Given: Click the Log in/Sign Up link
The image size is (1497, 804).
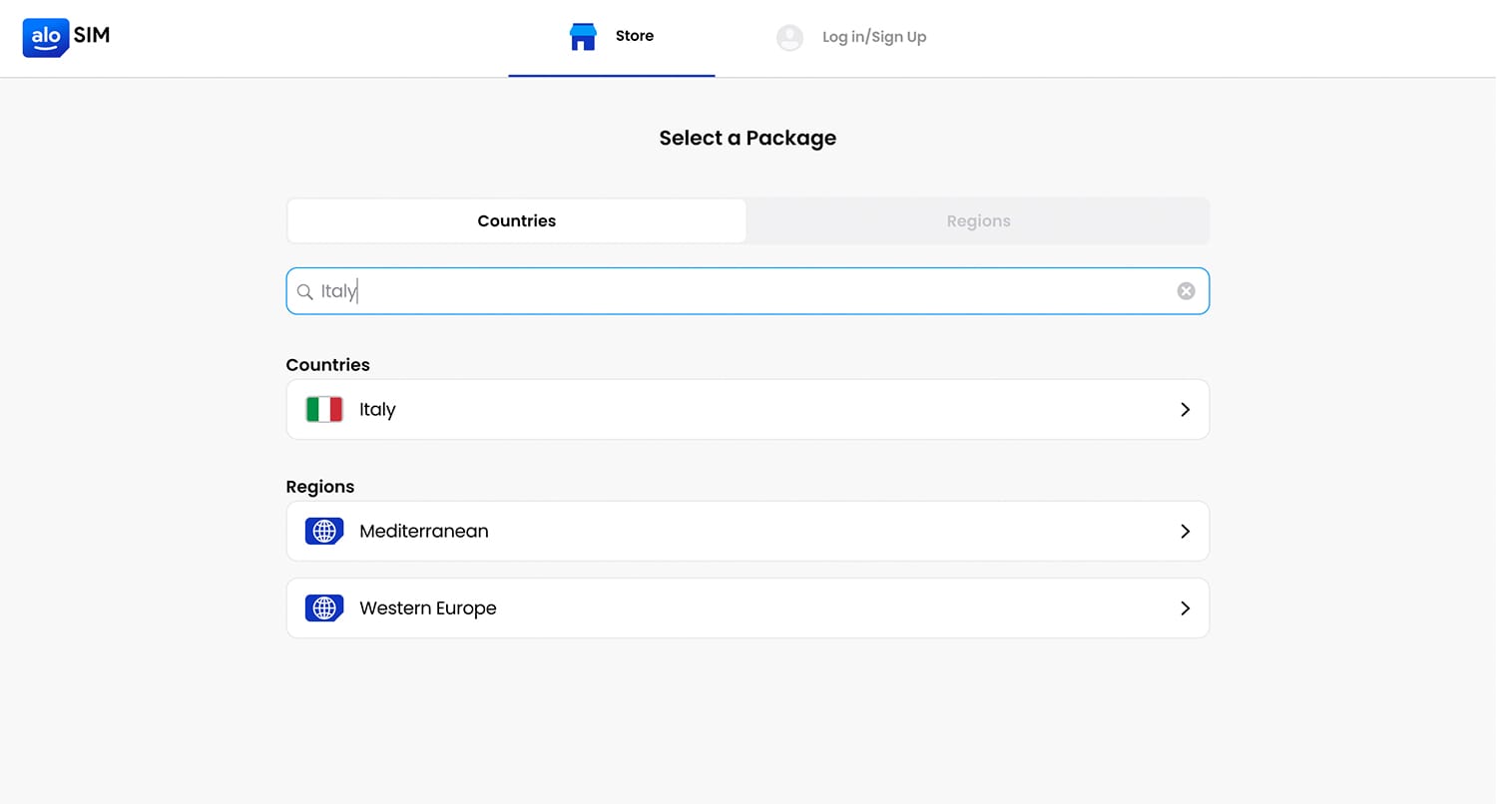Looking at the screenshot, I should point(874,37).
